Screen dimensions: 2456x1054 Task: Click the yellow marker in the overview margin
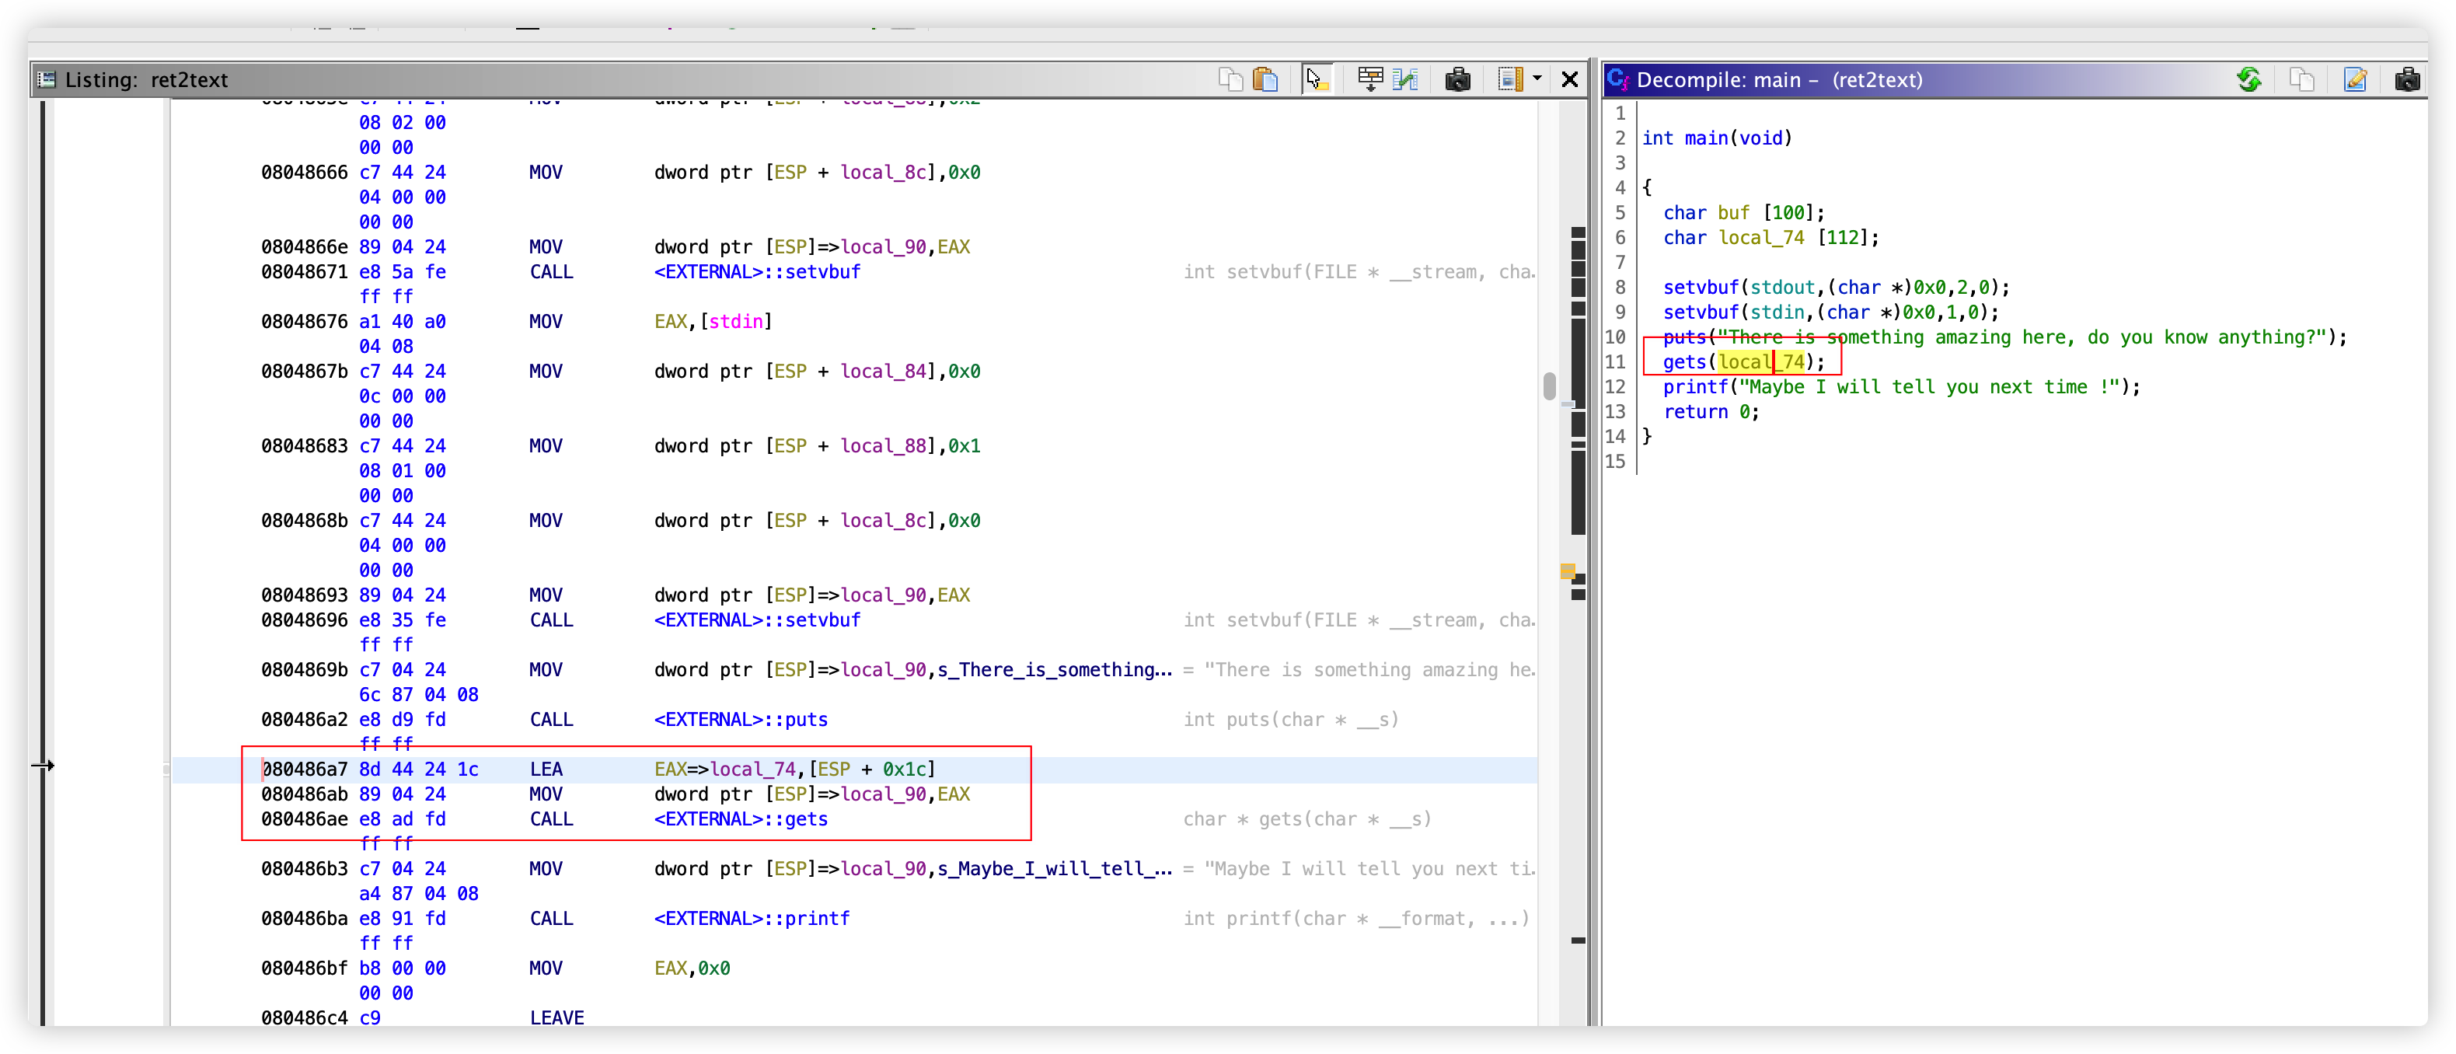(x=1568, y=571)
